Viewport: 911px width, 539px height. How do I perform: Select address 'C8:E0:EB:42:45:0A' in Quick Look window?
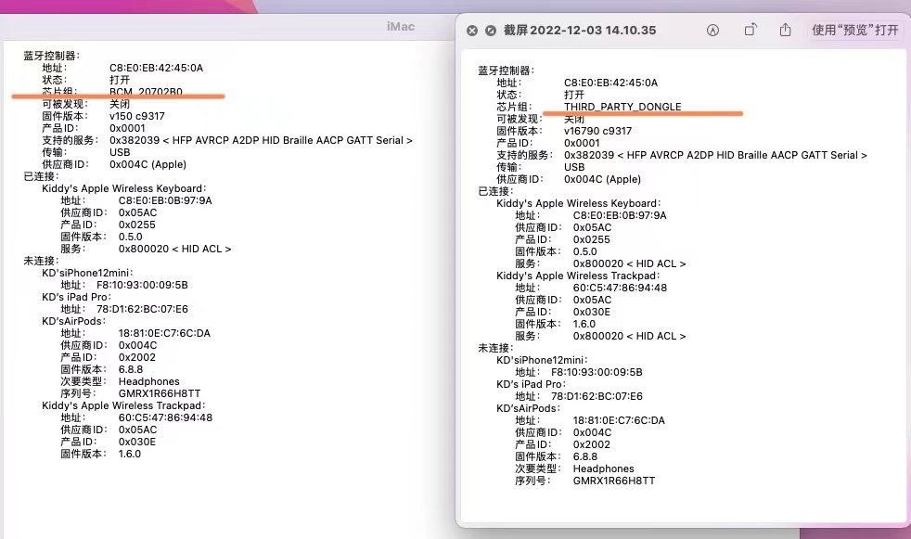click(610, 83)
